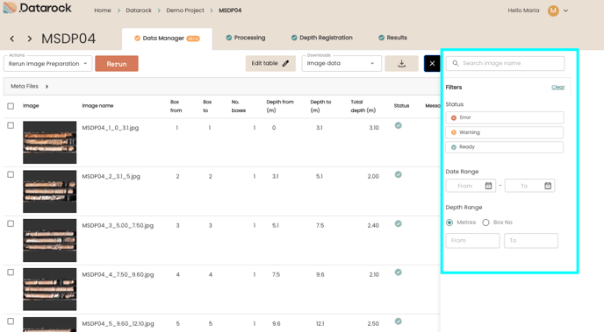
Task: Click ready status icon for MSDP04_5_9.60_12.10.jpg
Action: tap(399, 321)
